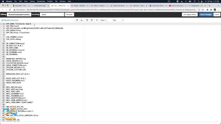Open macOS Spotlight search icon
The width and height of the screenshot is (221, 124).
click(x=199, y=1)
